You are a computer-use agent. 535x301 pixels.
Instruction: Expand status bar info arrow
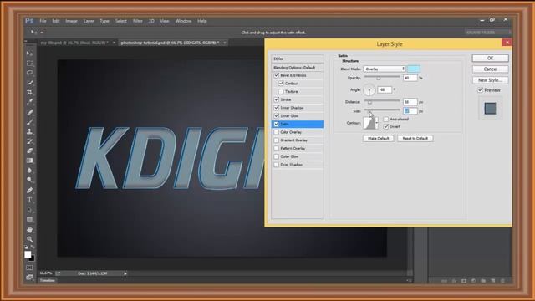click(x=125, y=273)
